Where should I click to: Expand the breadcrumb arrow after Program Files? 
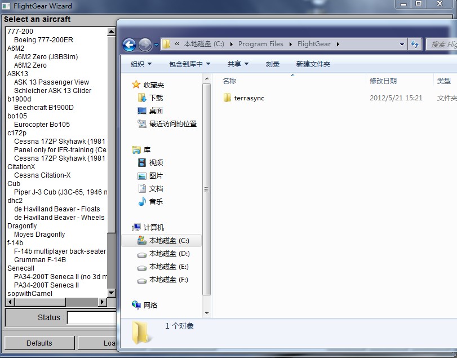[291, 44]
